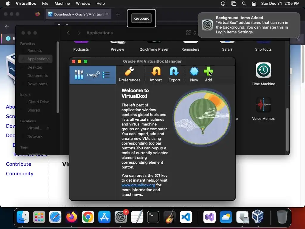Open Visual Studio purple icon in Dock
The image size is (305, 229).
(x=209, y=217)
